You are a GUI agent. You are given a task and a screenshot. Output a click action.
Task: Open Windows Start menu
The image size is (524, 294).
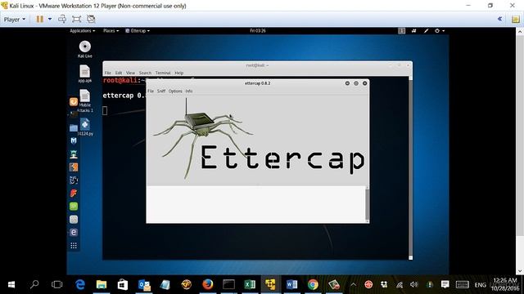click(x=11, y=284)
